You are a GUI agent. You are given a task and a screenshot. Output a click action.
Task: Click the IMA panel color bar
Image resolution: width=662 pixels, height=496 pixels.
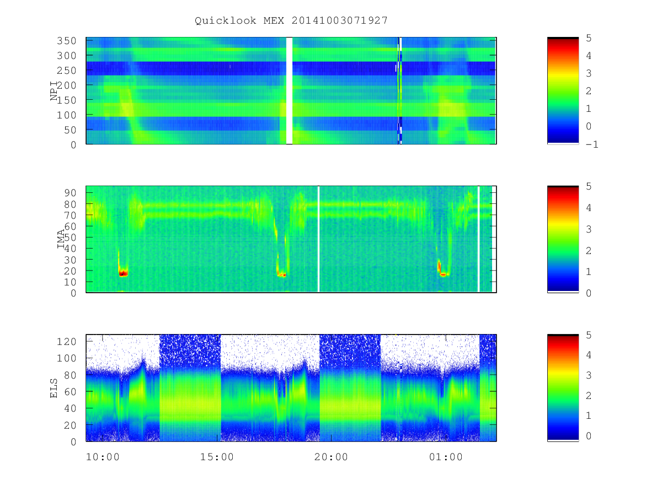(563, 239)
